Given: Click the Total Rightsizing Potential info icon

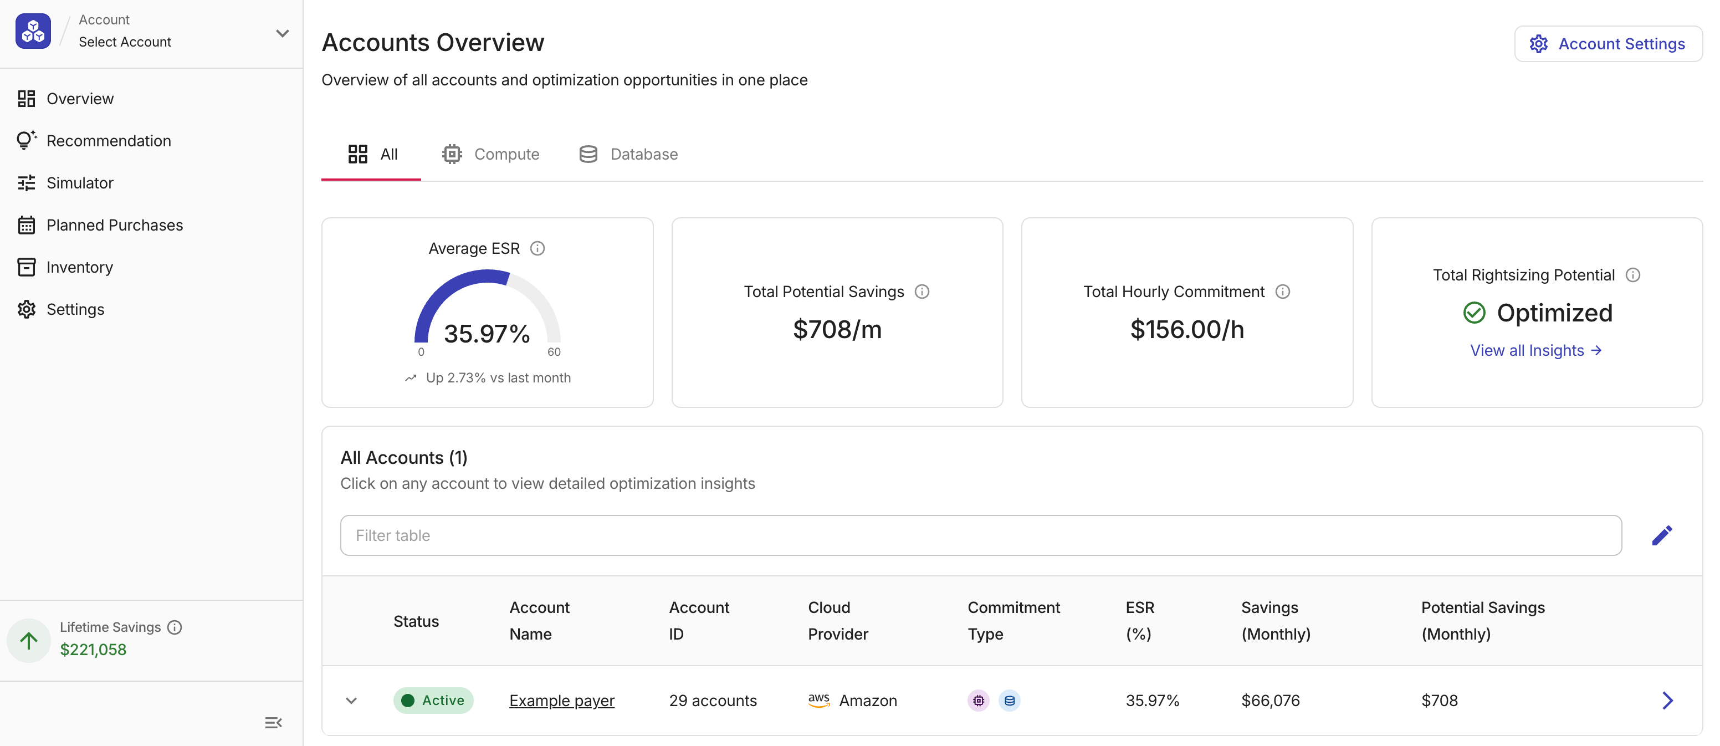Looking at the screenshot, I should tap(1632, 275).
